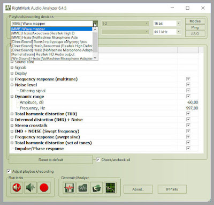
Task: Expand the Display tree node
Action: pos(12,73)
